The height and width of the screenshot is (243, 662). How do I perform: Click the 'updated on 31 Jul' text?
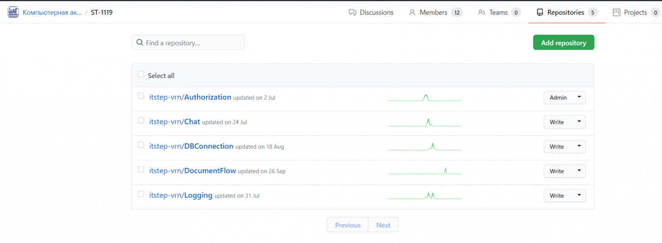click(x=237, y=196)
